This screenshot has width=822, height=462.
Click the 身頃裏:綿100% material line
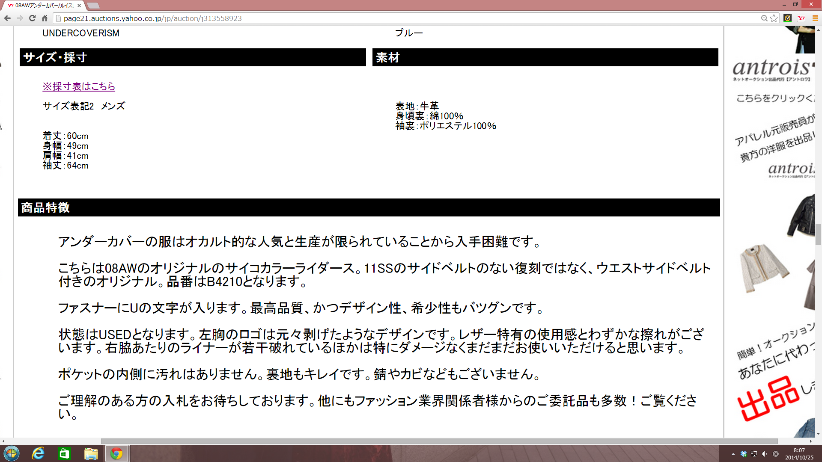click(429, 116)
